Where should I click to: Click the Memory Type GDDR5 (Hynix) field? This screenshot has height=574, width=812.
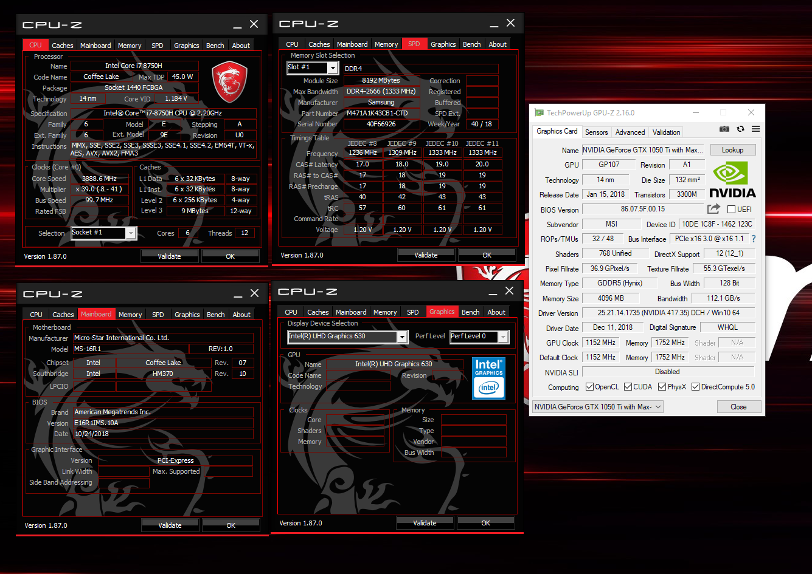tap(620, 284)
